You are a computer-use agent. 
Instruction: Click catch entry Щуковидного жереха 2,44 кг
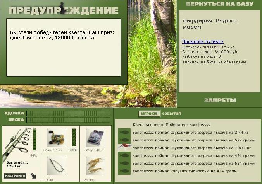tap(191, 133)
